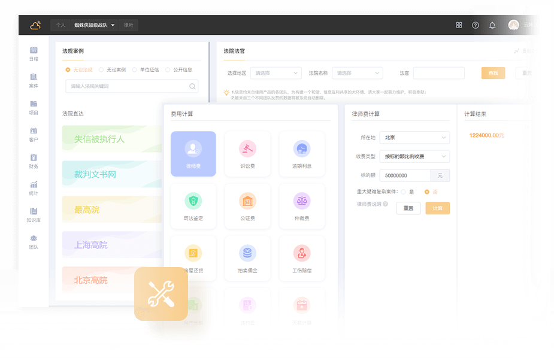The image size is (554, 358).
Task: Select the 工伤赔偿 calculator tile
Action: pos(302,259)
